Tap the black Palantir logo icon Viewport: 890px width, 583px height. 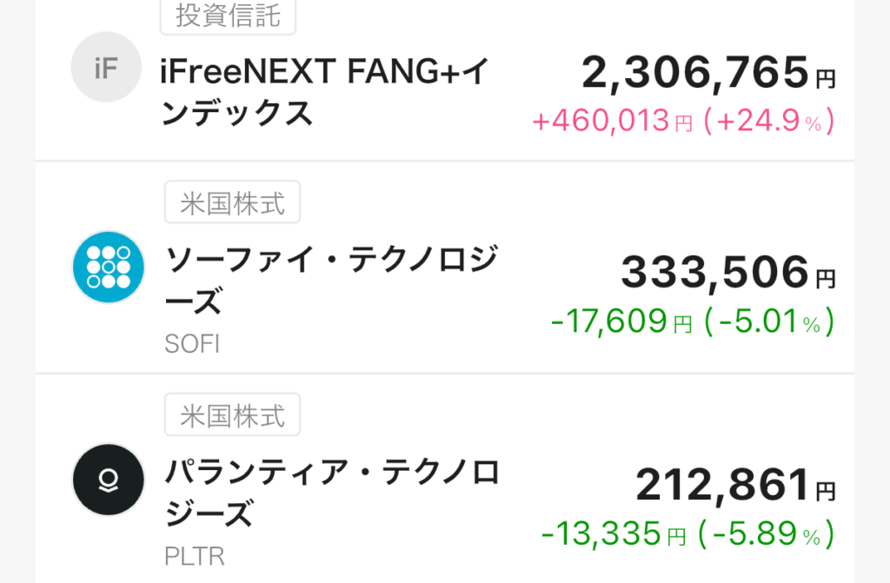click(x=107, y=480)
